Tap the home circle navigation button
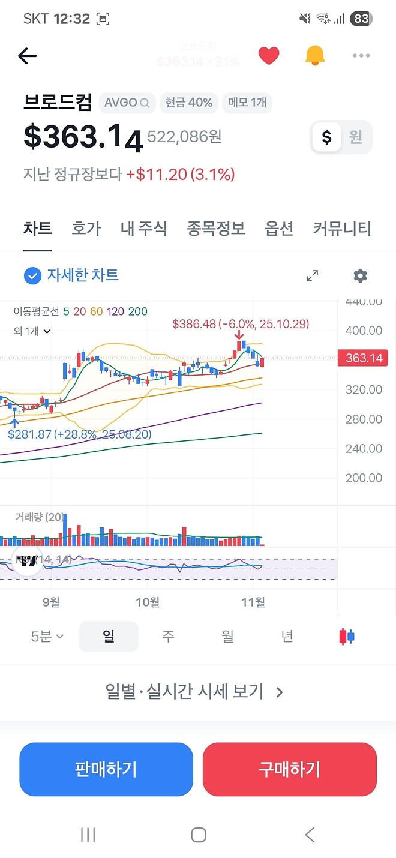396x858 pixels. (198, 834)
